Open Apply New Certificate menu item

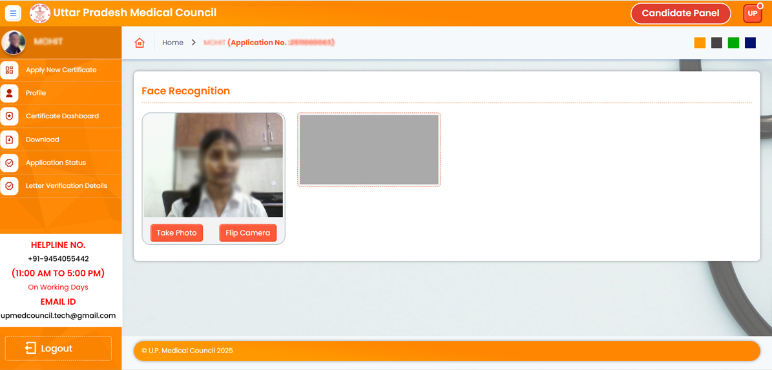pyautogui.click(x=61, y=70)
